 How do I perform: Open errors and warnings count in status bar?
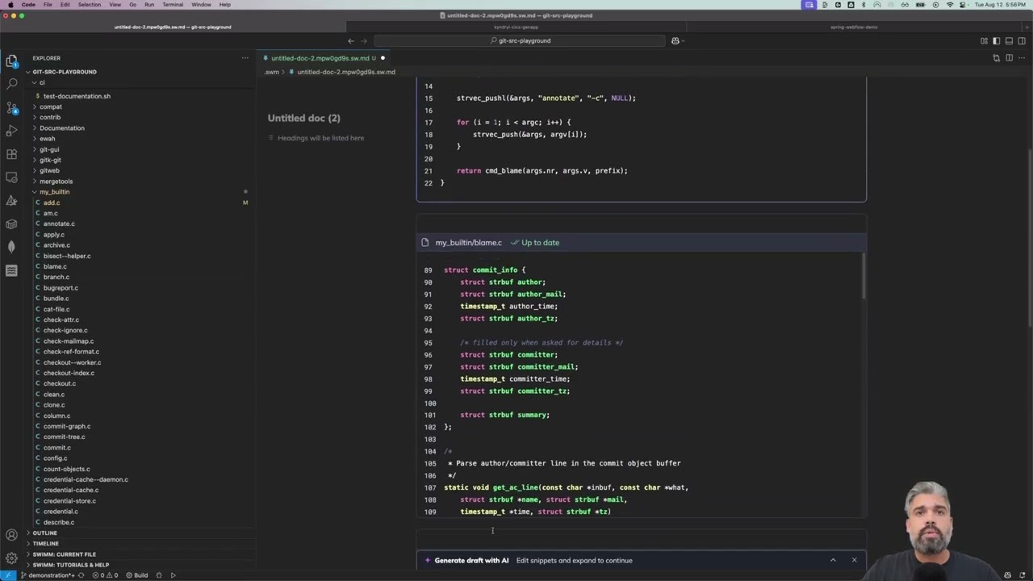(x=105, y=575)
